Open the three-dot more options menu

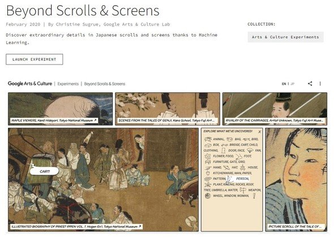pyautogui.click(x=320, y=84)
